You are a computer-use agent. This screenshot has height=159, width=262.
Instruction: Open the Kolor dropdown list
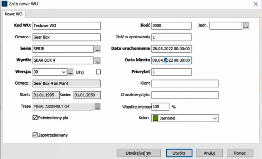point(215,118)
